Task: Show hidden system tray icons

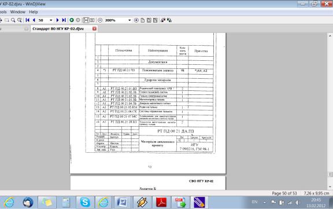Action: click(265, 203)
